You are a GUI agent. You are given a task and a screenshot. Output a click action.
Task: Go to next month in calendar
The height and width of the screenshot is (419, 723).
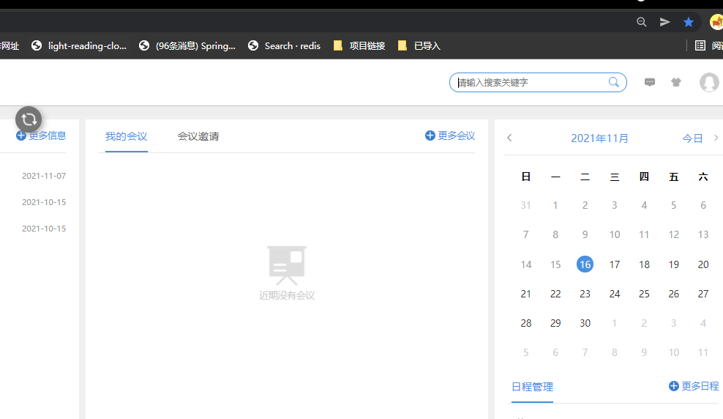point(716,138)
